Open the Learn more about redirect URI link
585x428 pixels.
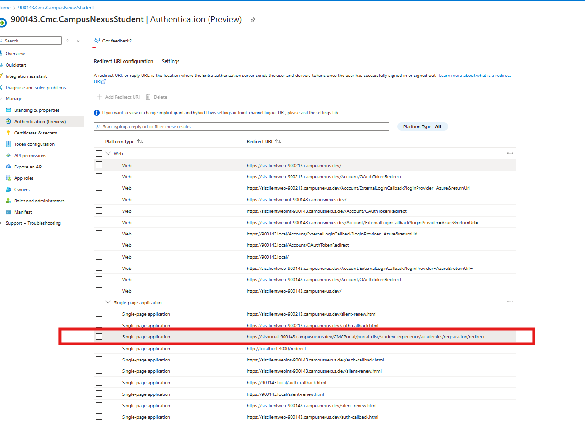(x=475, y=76)
